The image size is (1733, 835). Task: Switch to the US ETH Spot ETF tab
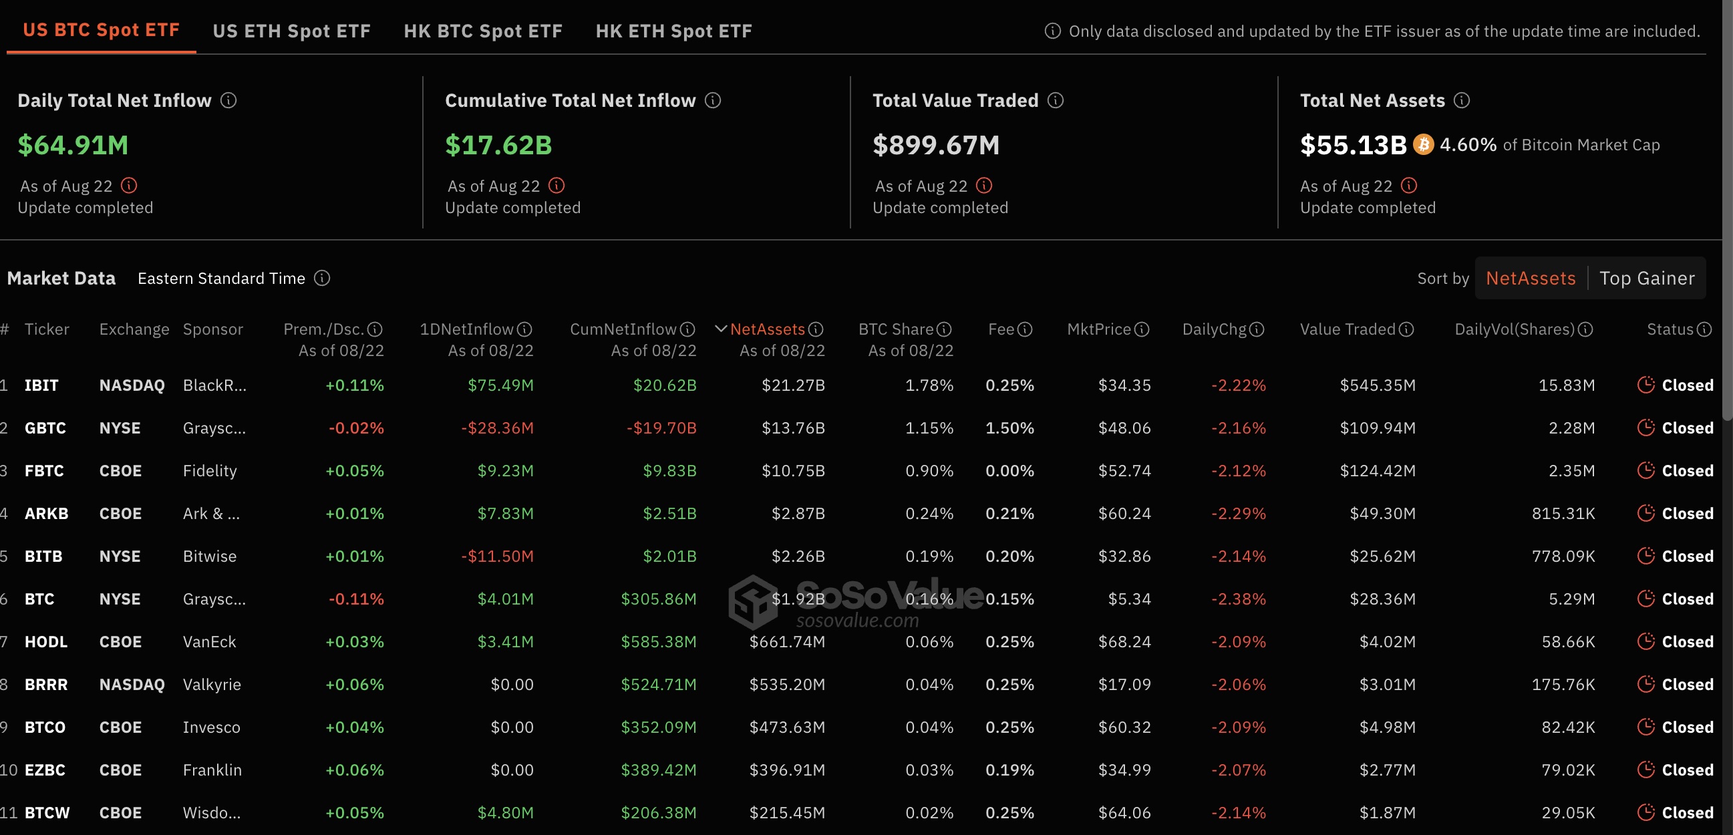pos(291,31)
